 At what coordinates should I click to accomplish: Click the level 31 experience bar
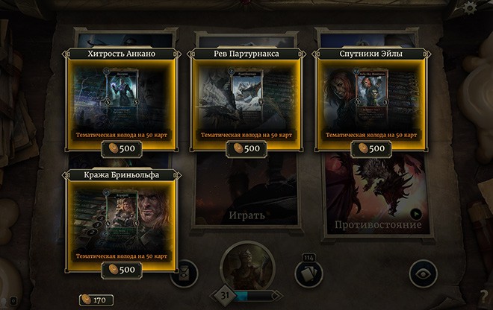pos(257,296)
